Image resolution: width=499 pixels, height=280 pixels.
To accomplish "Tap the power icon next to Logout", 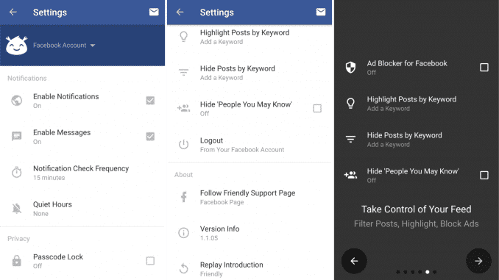I will coord(183,145).
